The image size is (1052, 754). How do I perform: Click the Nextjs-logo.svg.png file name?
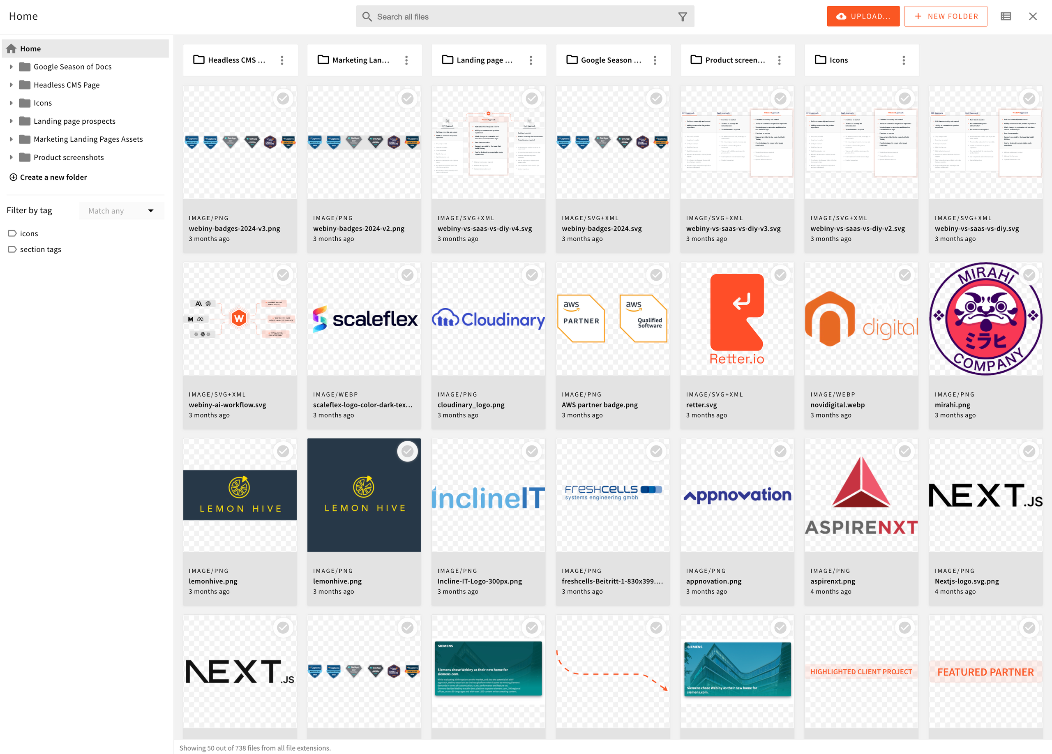point(967,581)
